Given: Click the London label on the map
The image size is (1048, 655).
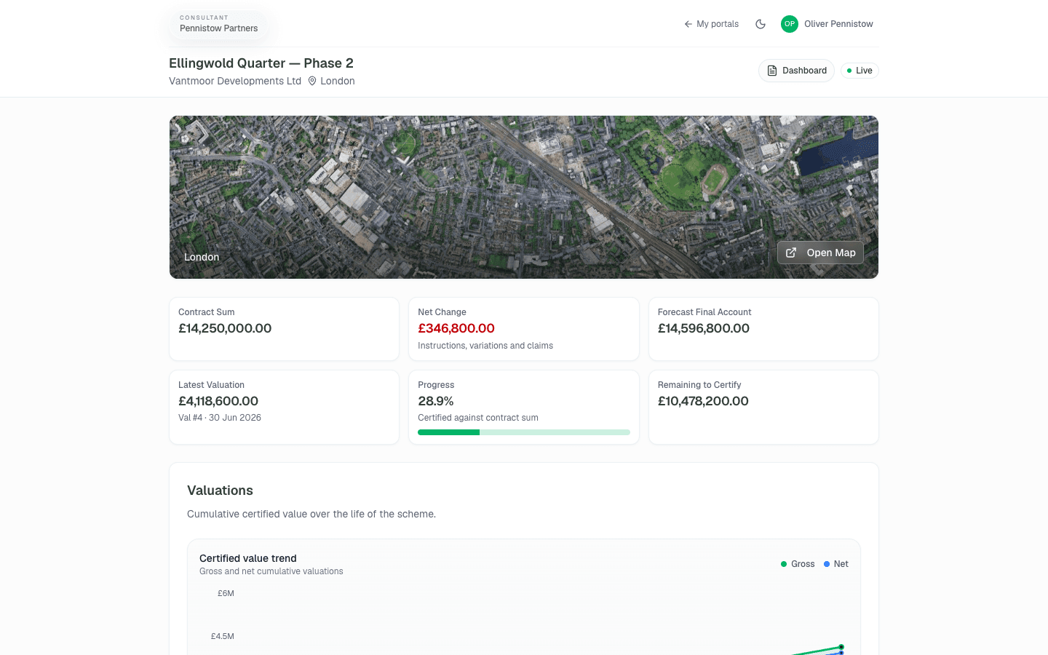Looking at the screenshot, I should (202, 257).
